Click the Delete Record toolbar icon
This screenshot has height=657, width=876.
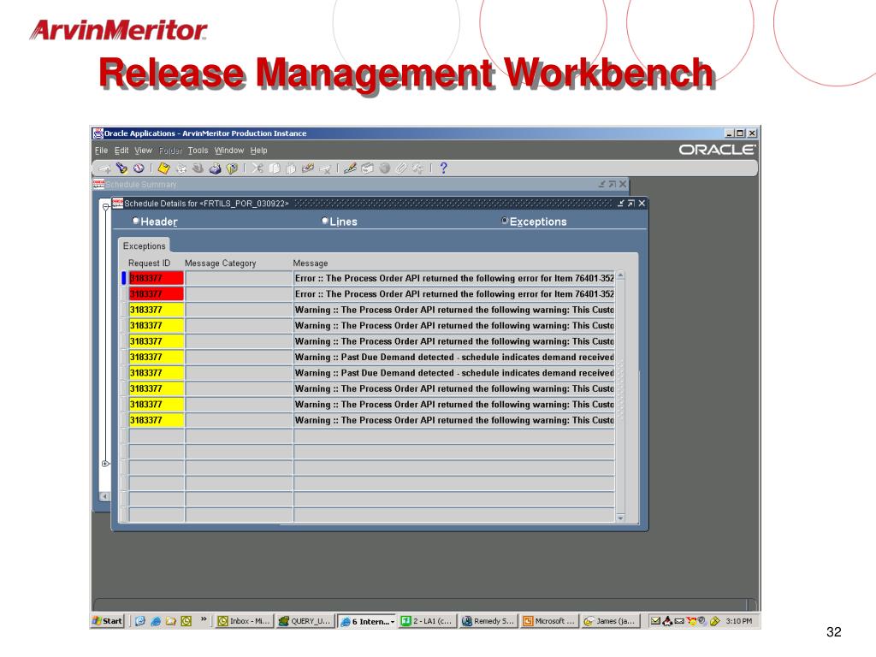325,169
